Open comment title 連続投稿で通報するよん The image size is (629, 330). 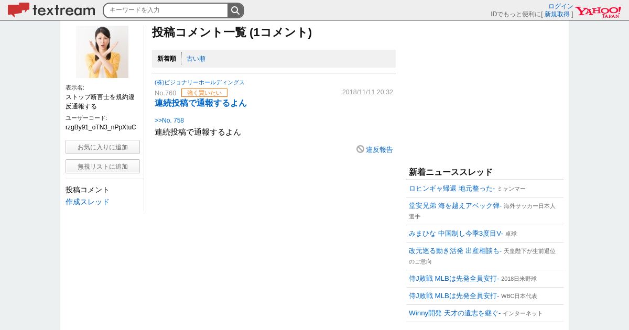coord(201,103)
